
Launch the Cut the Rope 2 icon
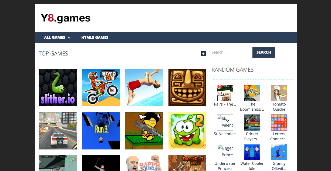click(187, 131)
